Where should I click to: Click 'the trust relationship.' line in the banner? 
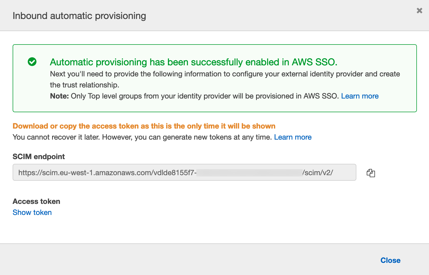[84, 85]
